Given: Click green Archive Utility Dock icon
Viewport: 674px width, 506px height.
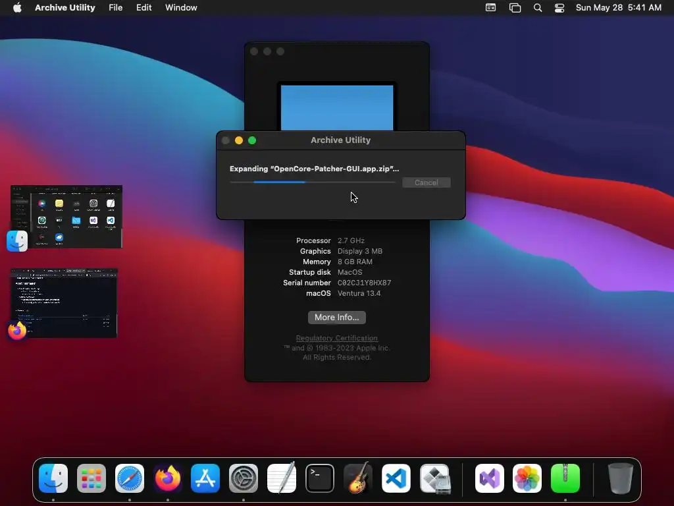Looking at the screenshot, I should 565,478.
